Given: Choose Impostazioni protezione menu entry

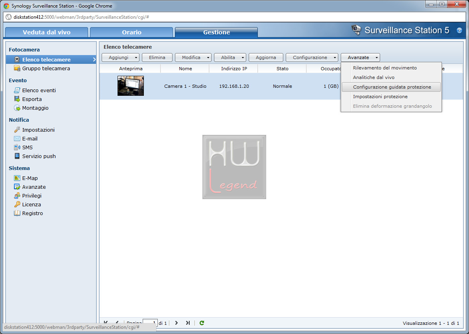Looking at the screenshot, I should click(x=391, y=97).
